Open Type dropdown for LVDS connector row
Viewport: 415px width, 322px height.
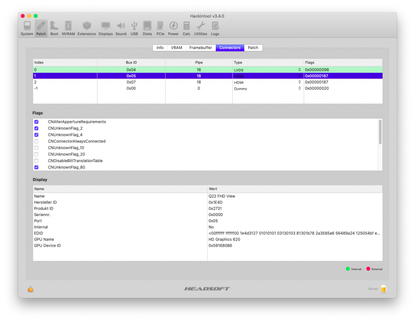click(x=299, y=70)
